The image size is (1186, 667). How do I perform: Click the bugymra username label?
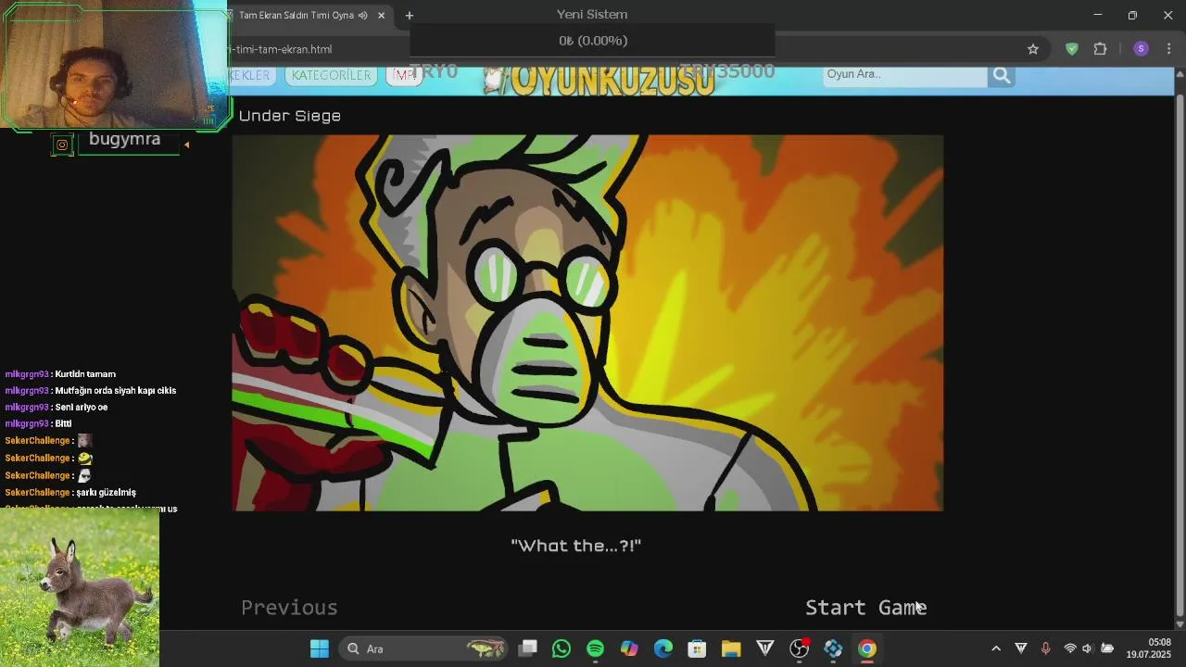point(125,139)
